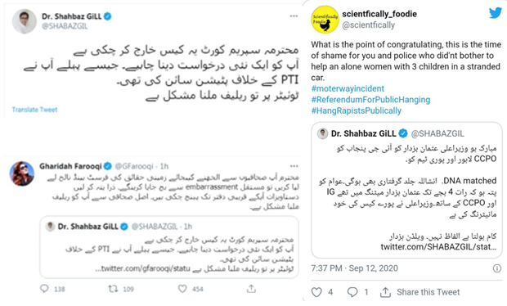The image size is (507, 306).
Task: Open the 7:37 PM Sep 12, 2020 timestamp
Action: [354, 268]
